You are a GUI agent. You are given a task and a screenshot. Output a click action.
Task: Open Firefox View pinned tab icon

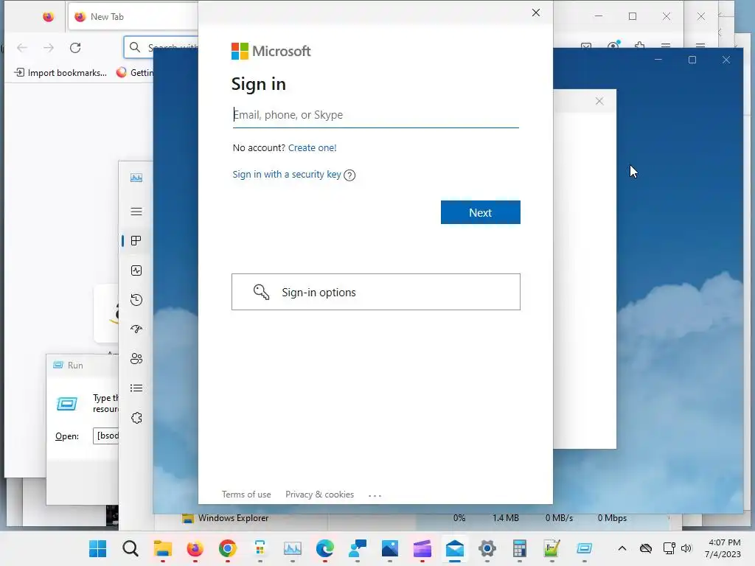coord(48,17)
